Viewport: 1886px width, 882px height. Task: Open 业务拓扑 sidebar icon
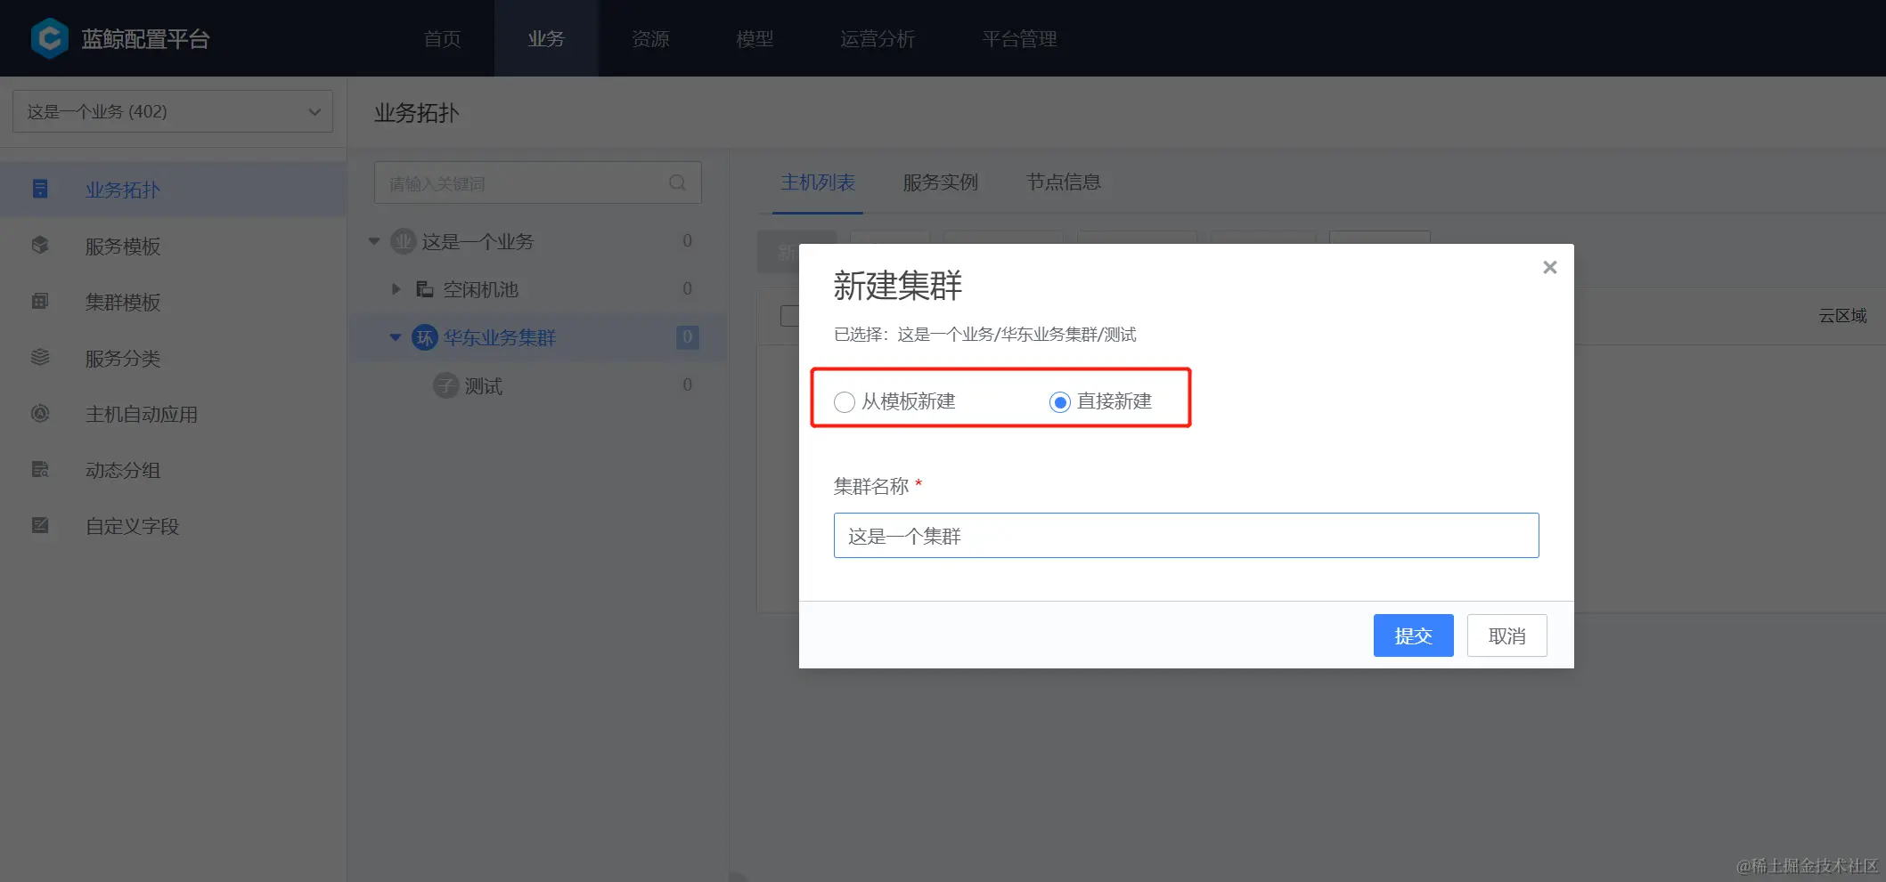tap(40, 189)
